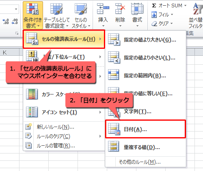Open the フィル dropdown arrow
The image size is (203, 171).
tap(172, 14)
